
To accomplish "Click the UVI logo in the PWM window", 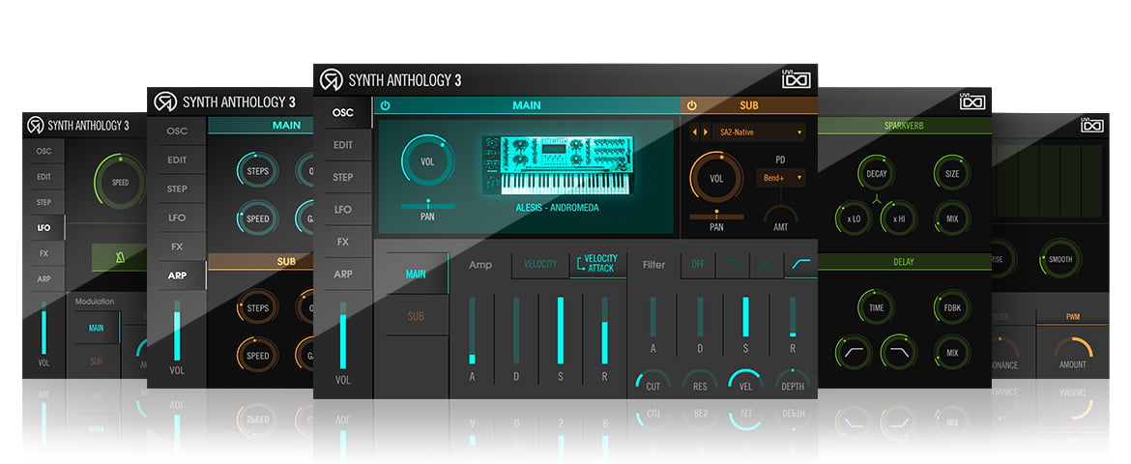I will coord(1093,124).
